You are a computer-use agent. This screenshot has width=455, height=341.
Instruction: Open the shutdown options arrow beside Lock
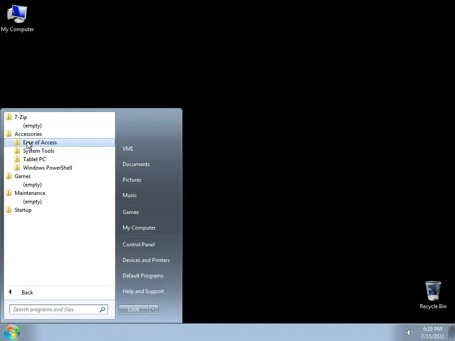[153, 309]
